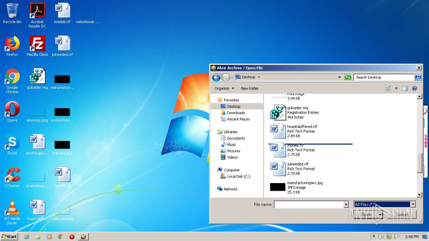Select manufacturingsex.jpg in file list
This screenshot has width=429, height=241.
coord(311,187)
